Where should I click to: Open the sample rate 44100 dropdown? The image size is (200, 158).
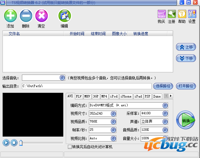click(165, 114)
